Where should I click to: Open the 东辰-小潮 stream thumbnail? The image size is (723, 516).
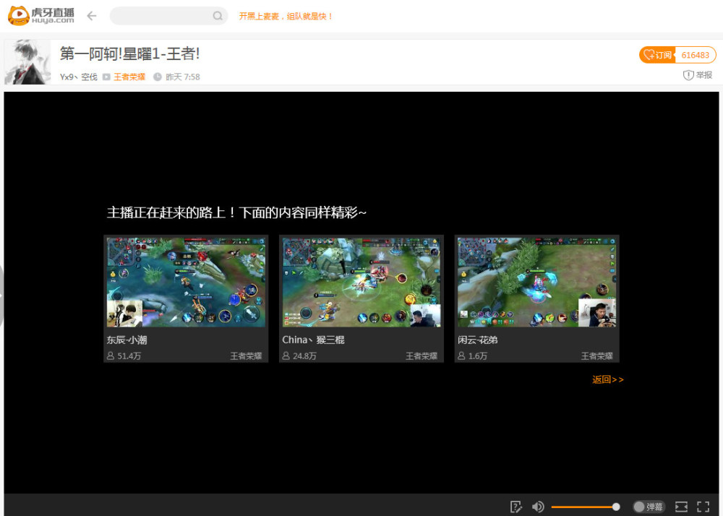187,282
